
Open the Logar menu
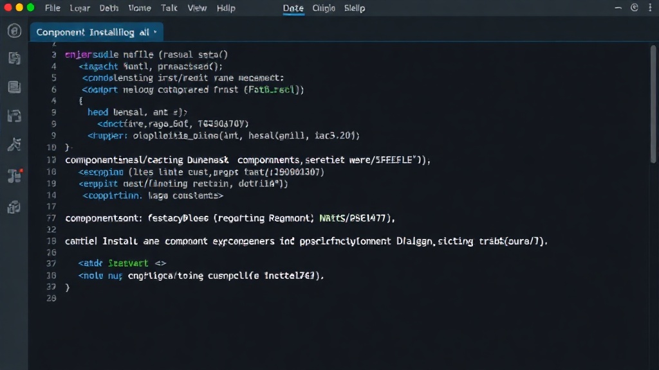pos(80,8)
